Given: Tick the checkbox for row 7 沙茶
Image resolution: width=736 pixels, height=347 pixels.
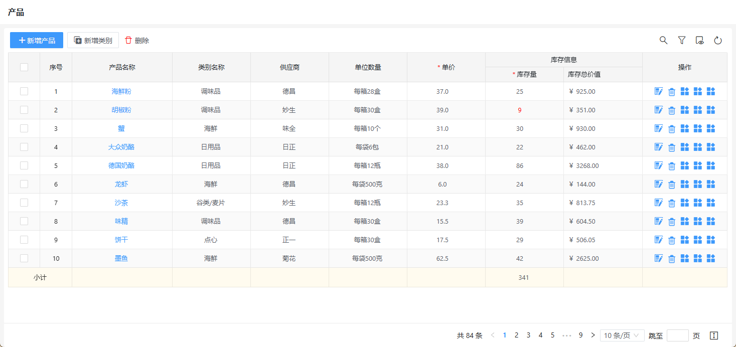Looking at the screenshot, I should (24, 203).
